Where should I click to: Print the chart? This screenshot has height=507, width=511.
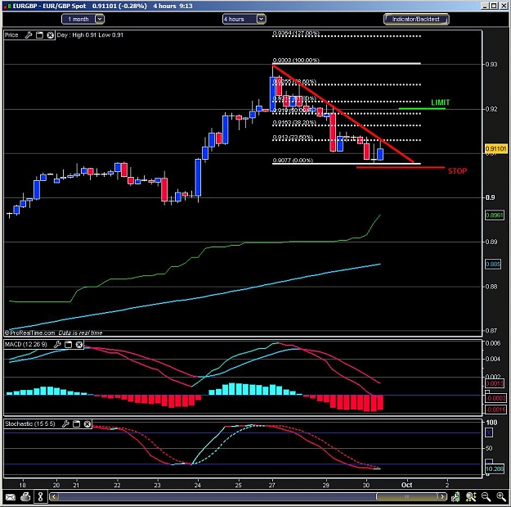25,497
